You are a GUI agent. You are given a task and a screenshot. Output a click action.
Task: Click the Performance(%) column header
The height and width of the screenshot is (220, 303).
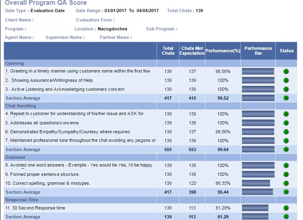pyautogui.click(x=223, y=51)
